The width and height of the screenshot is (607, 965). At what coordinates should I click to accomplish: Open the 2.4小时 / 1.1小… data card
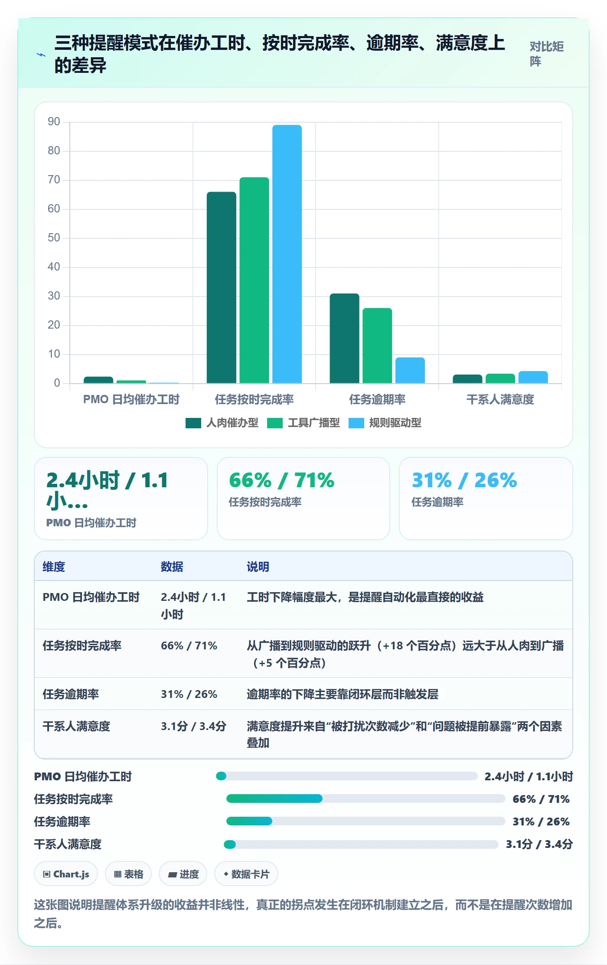(121, 499)
